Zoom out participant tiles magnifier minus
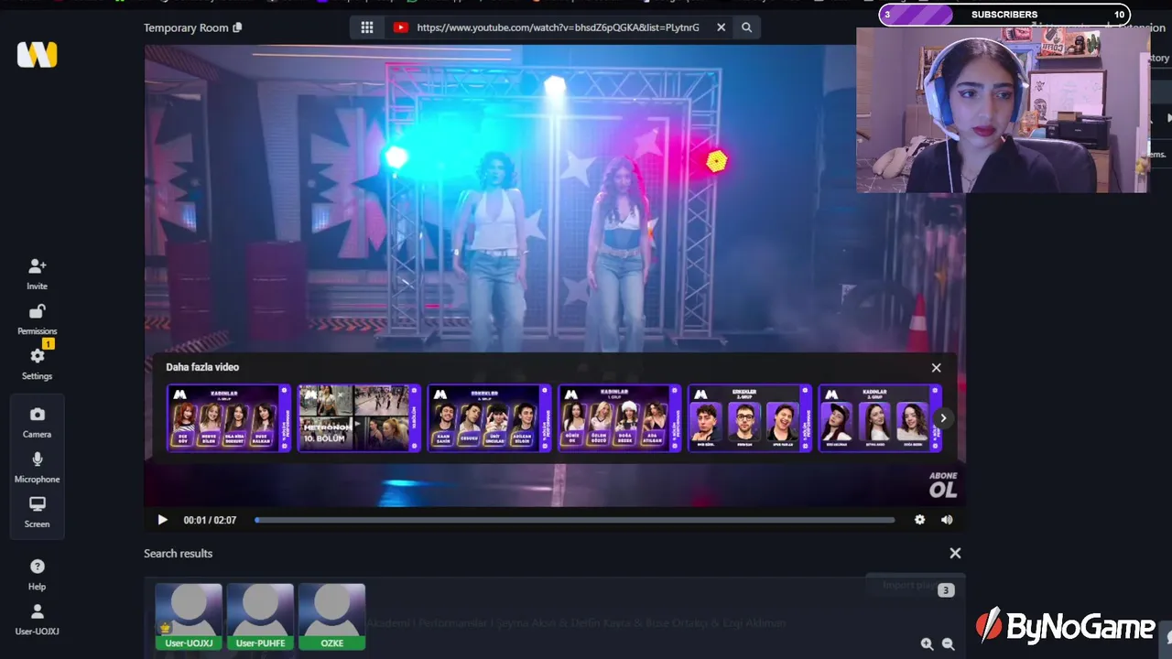This screenshot has width=1172, height=659. pos(948,644)
